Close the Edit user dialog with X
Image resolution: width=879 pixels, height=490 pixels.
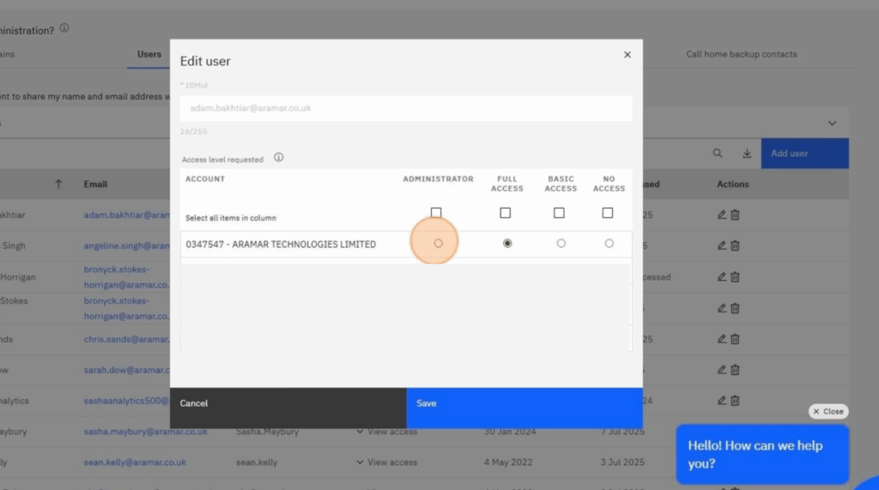627,54
